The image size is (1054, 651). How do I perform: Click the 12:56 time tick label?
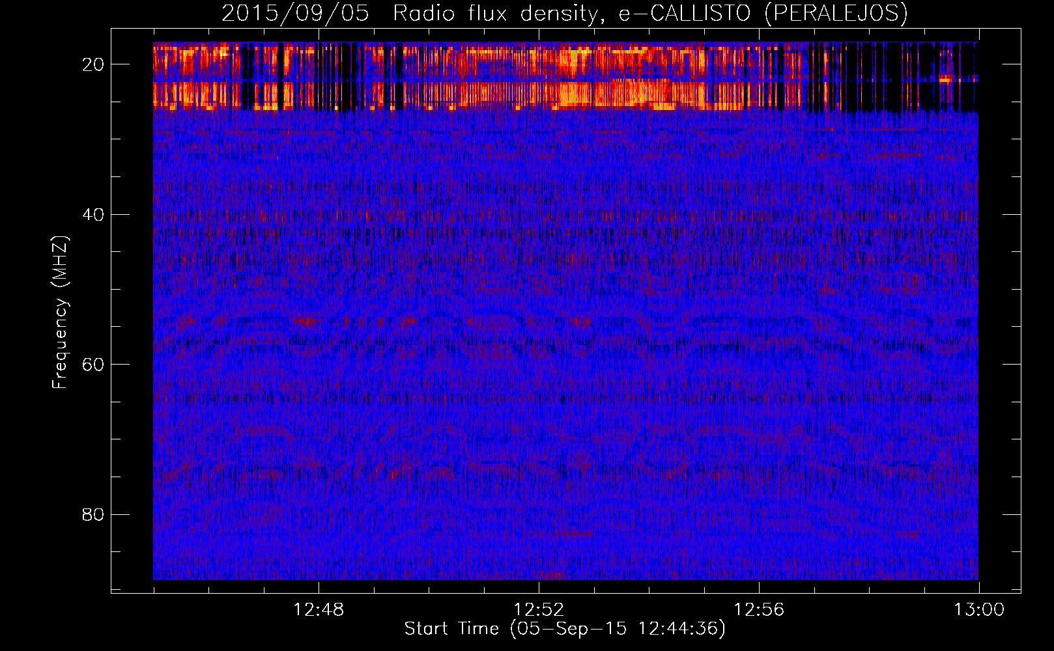click(759, 610)
